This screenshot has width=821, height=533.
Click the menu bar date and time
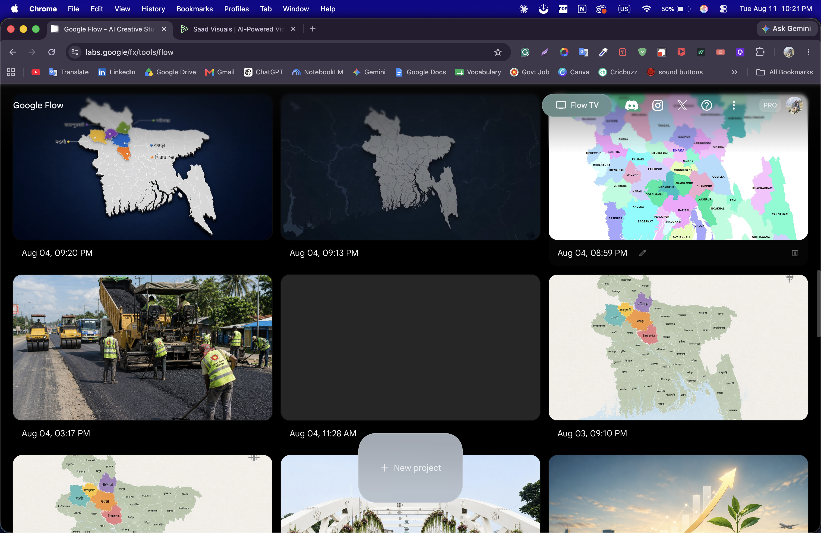pyautogui.click(x=775, y=9)
